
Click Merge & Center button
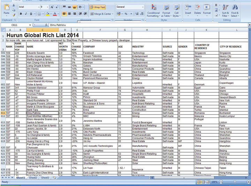click(x=100, y=14)
